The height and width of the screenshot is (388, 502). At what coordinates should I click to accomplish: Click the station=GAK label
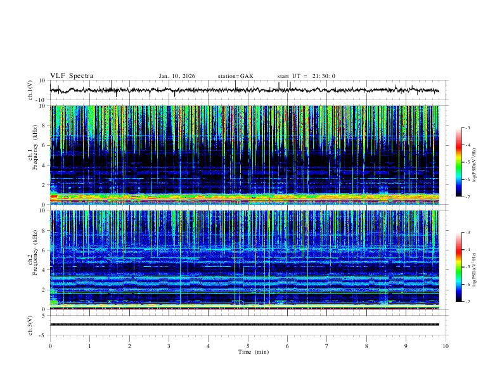(236, 76)
